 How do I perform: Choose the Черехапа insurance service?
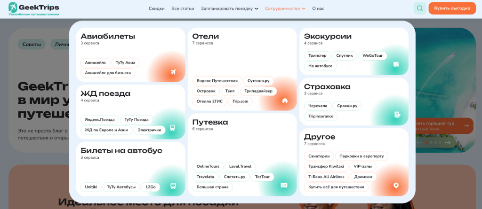[318, 106]
